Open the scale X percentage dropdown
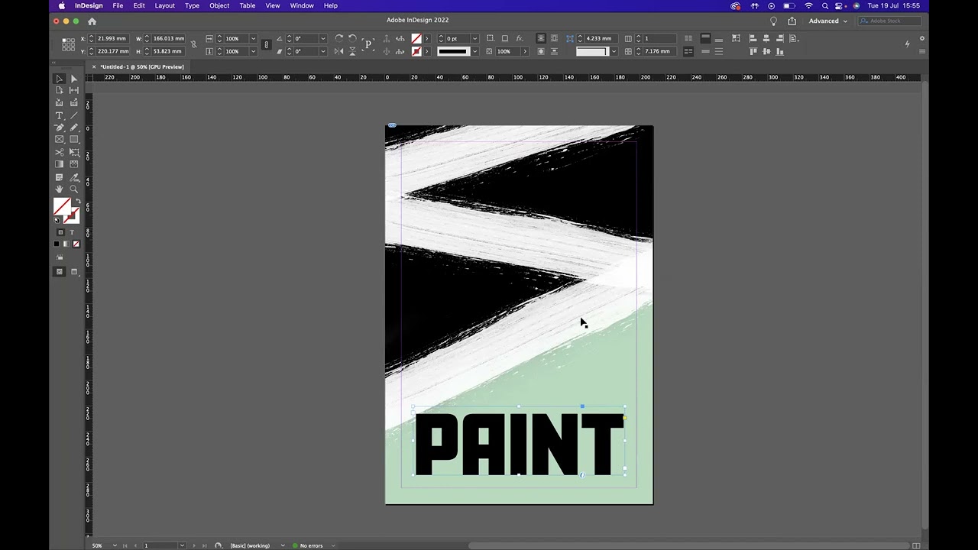The height and width of the screenshot is (550, 978). 253,38
